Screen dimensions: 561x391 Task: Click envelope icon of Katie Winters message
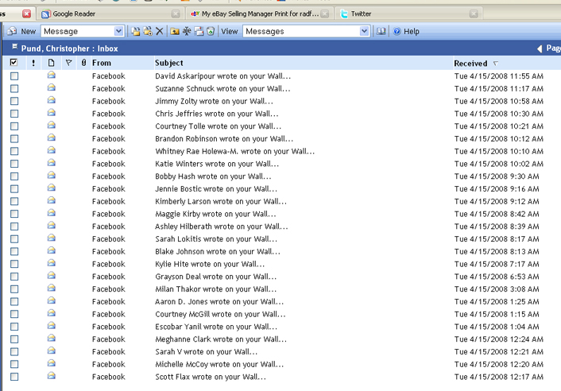[x=52, y=163]
